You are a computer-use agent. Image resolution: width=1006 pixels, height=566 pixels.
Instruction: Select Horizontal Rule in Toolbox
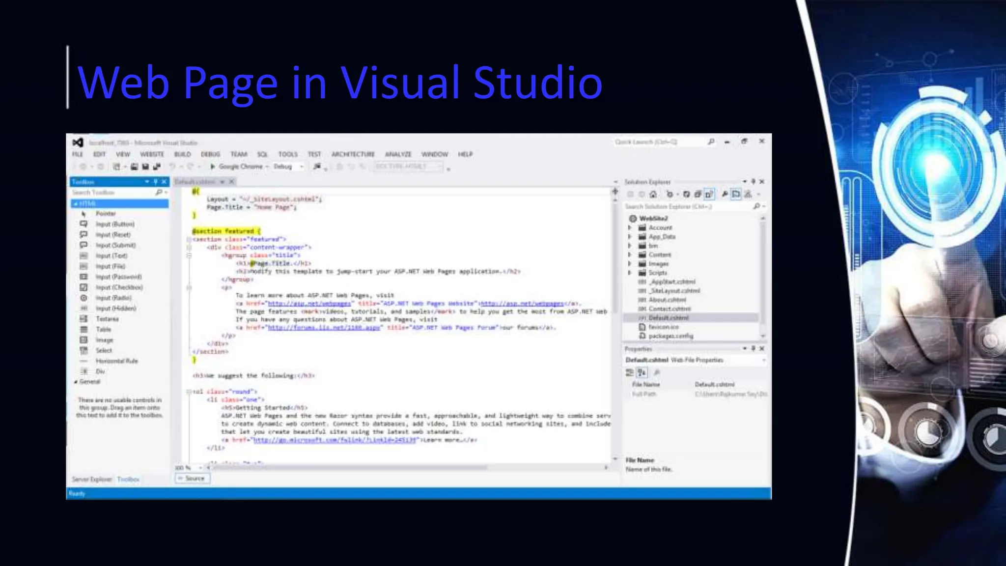(116, 361)
